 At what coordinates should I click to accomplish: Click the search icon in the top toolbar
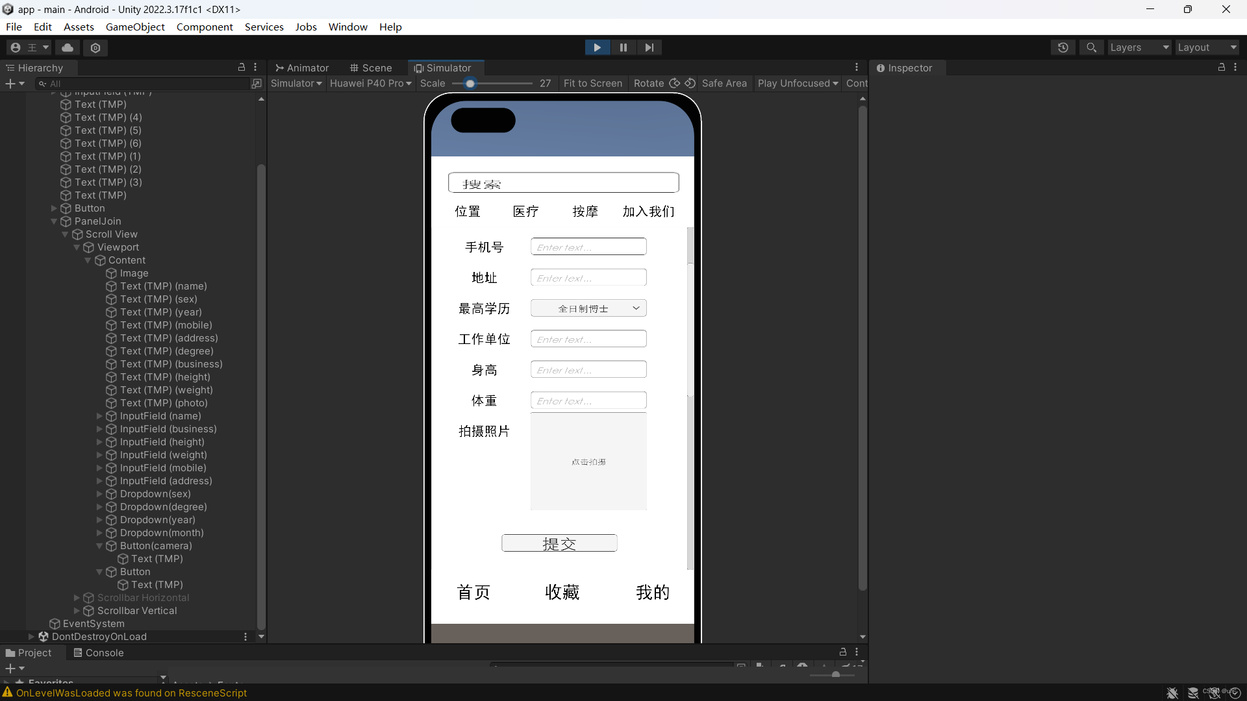click(1091, 47)
